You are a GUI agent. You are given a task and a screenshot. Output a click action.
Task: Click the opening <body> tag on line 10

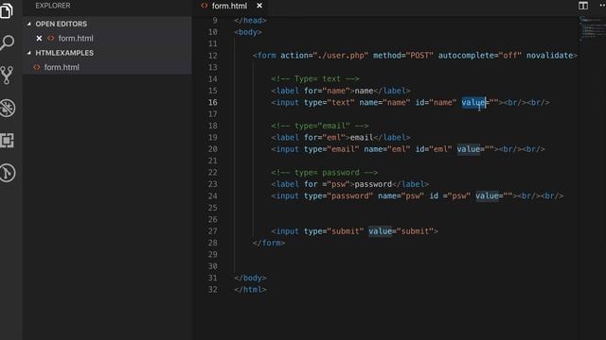click(x=248, y=32)
